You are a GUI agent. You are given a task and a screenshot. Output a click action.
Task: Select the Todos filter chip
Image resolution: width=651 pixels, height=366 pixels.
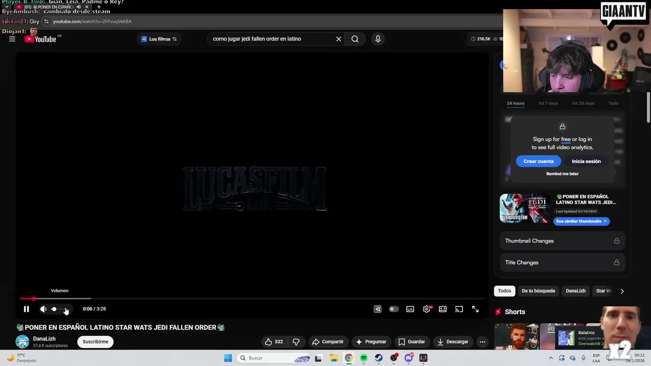click(x=505, y=291)
